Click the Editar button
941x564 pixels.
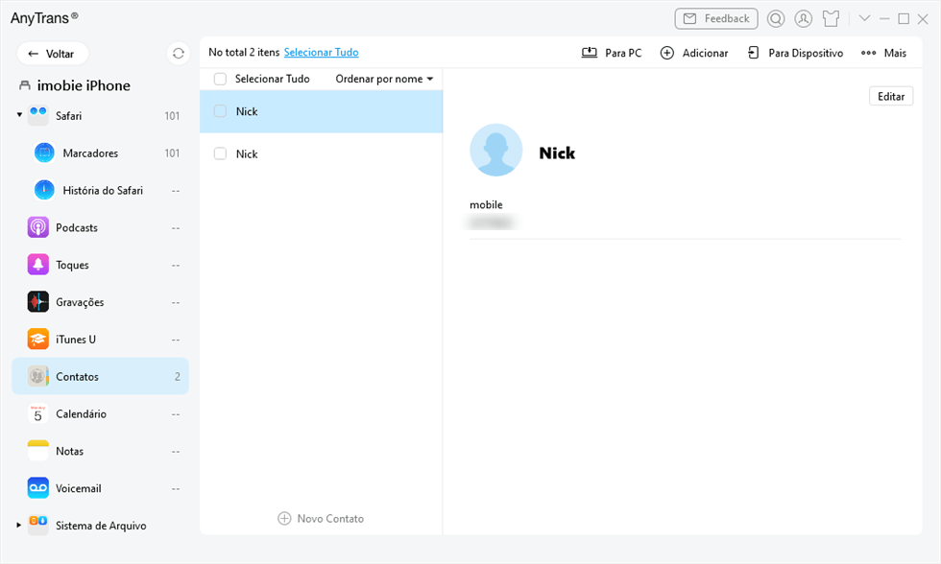891,97
